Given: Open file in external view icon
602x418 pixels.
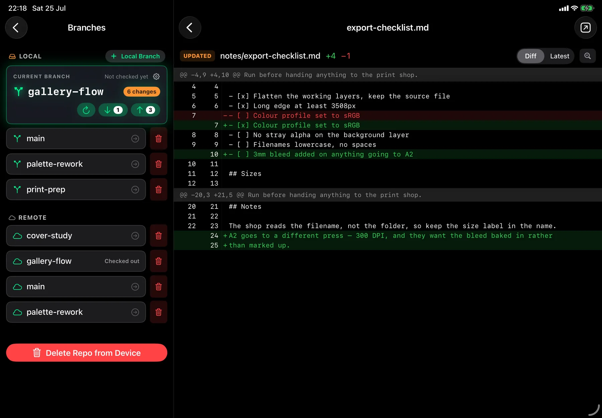Looking at the screenshot, I should [585, 27].
